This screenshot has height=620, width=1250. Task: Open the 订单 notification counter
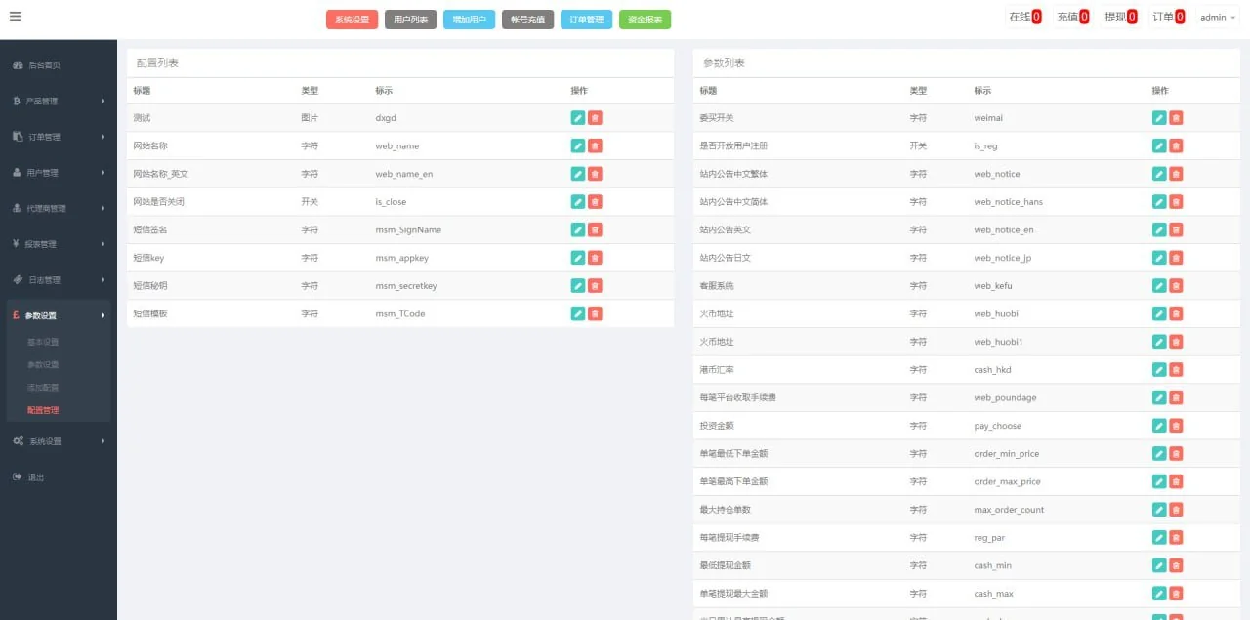tap(1168, 17)
